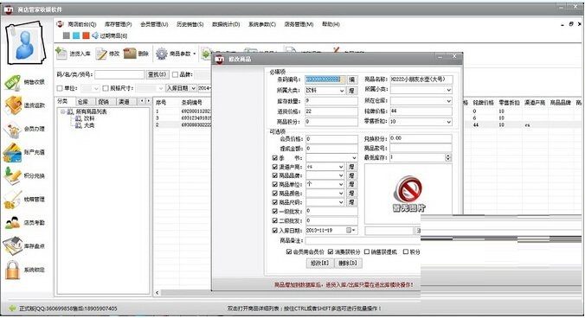The width and height of the screenshot is (585, 318).
Task: Click the user avatar picture
Action: (x=25, y=43)
